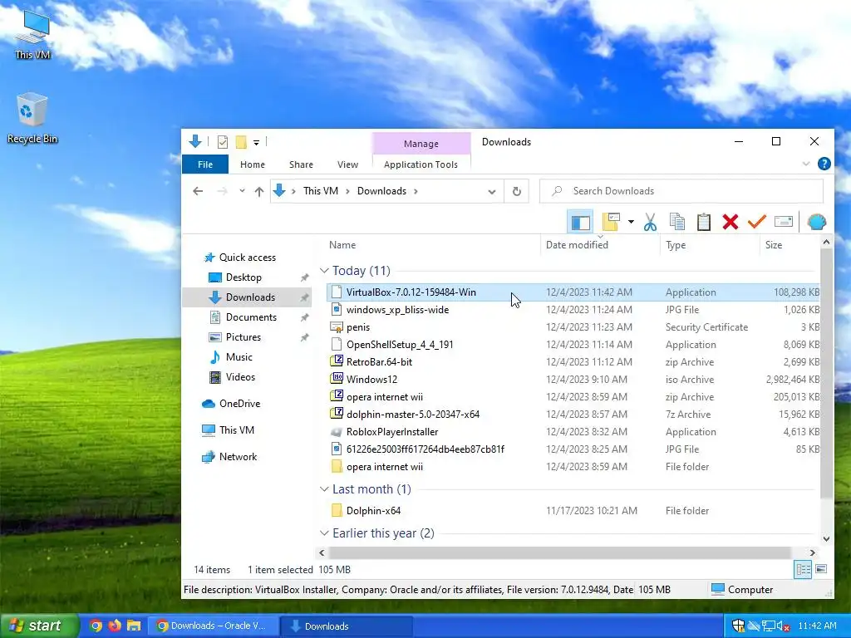Screen dimensions: 851x638
Task: Open the new folder dropdown arrow
Action: coord(631,222)
